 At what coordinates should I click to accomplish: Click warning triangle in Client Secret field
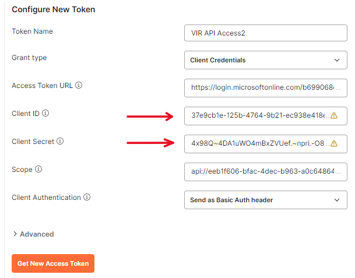[x=334, y=143]
